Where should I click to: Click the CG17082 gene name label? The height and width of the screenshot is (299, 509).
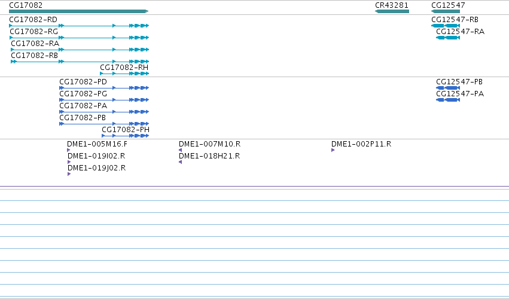(26, 5)
